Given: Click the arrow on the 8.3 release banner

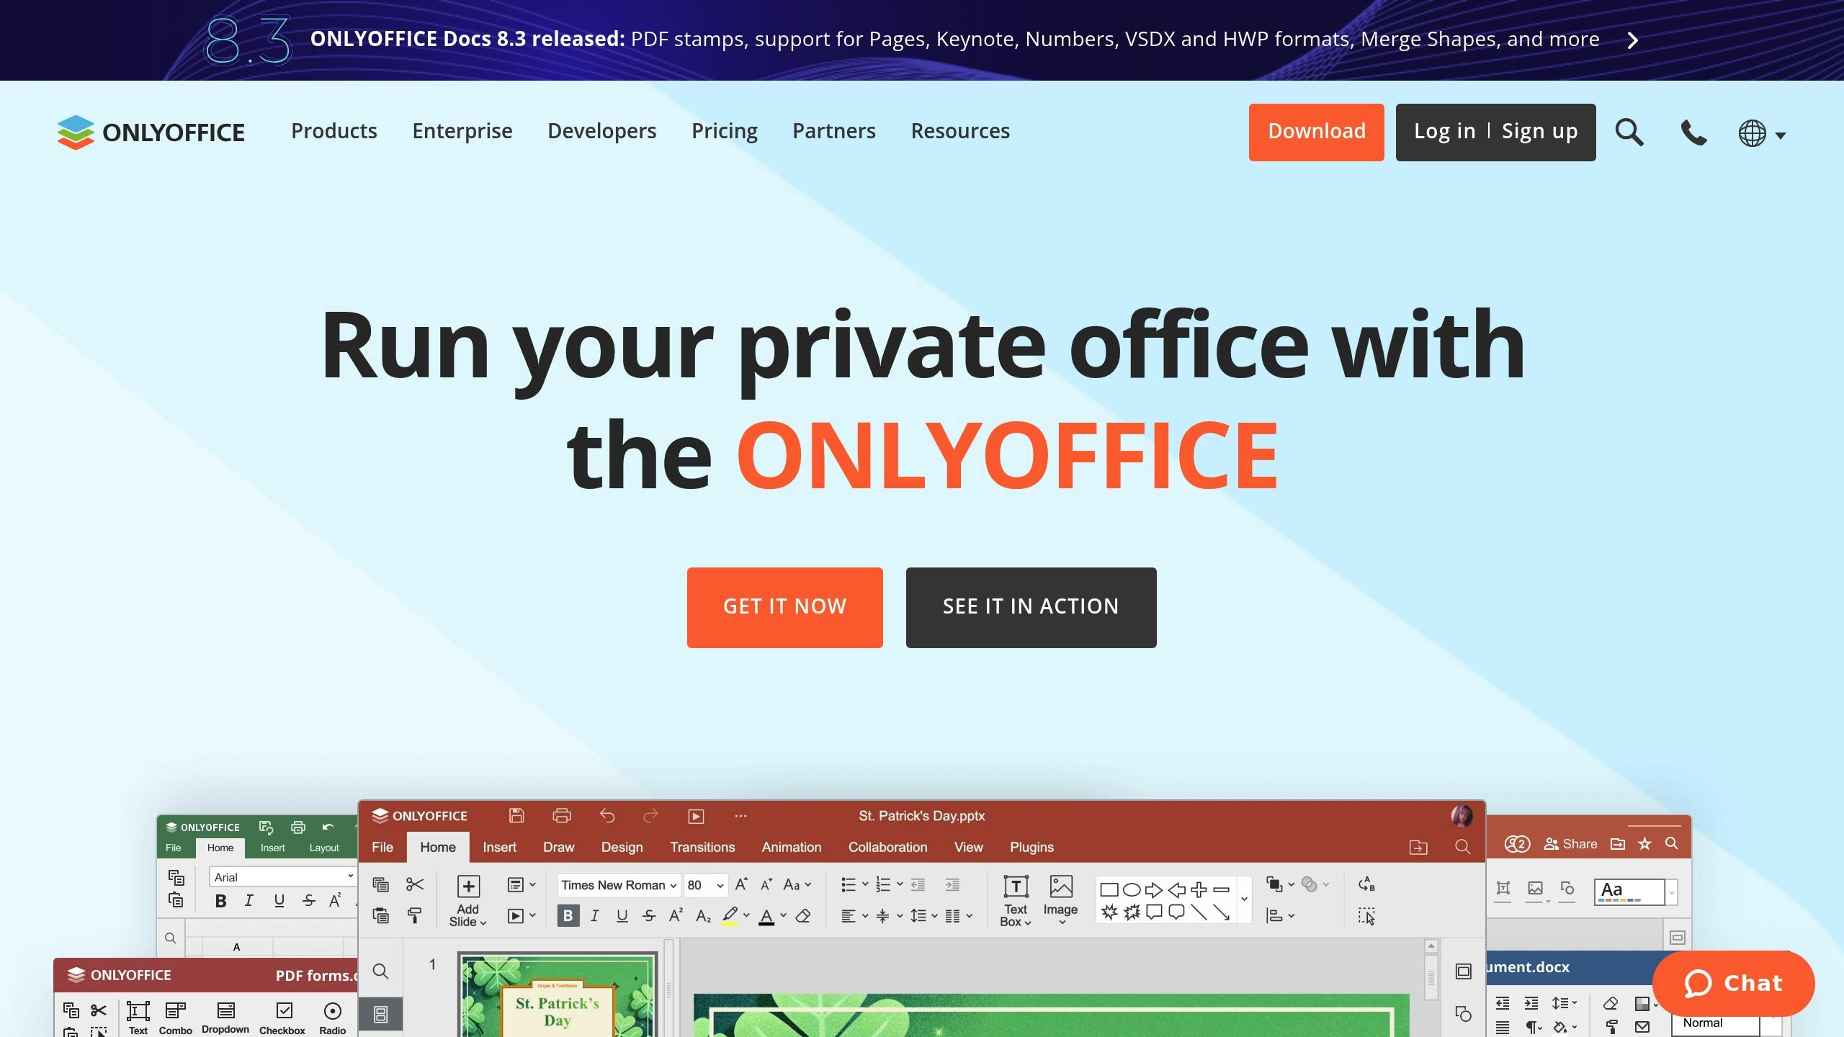Looking at the screenshot, I should pyautogui.click(x=1633, y=40).
